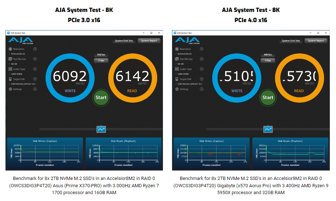336x201 pixels.
Task: Click Codec Type film icon in PCIe 4.0 window
Action: pos(177,69)
